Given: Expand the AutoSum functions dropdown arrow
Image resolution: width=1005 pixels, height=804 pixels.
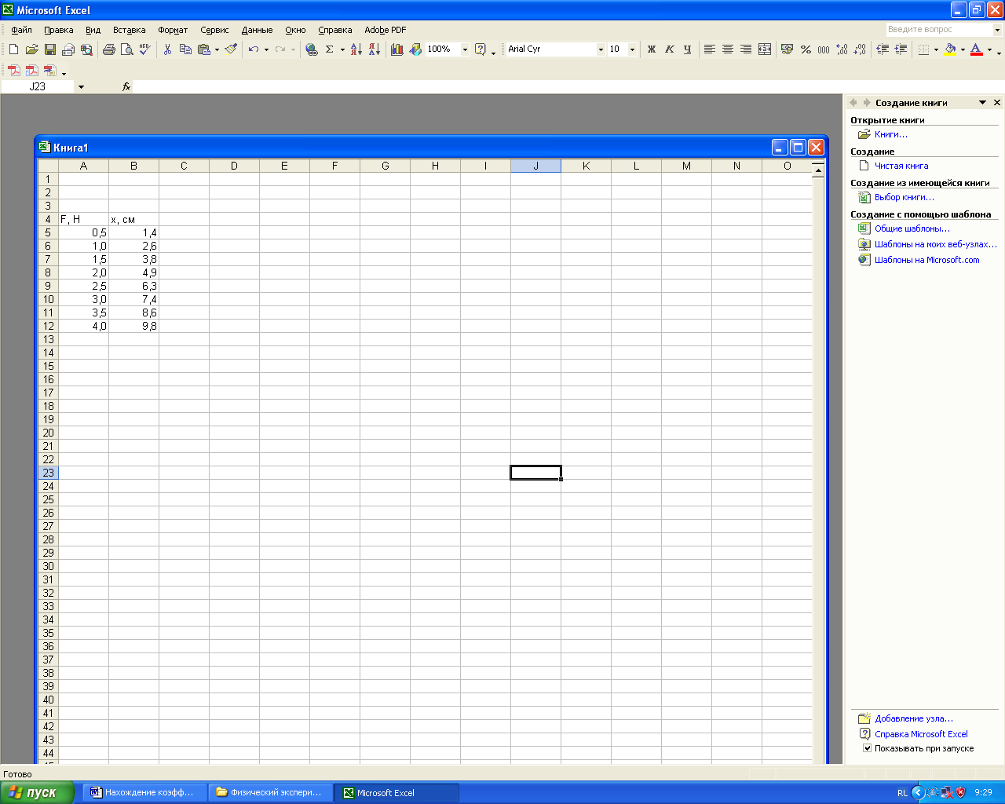Looking at the screenshot, I should point(342,49).
